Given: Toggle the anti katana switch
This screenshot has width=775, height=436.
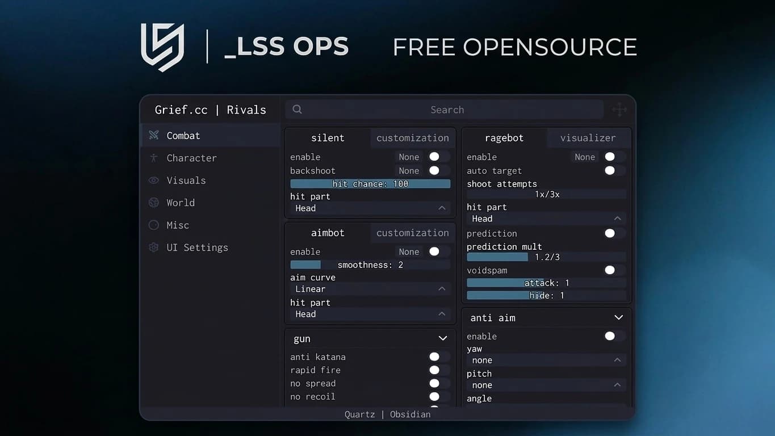Looking at the screenshot, I should (439, 357).
